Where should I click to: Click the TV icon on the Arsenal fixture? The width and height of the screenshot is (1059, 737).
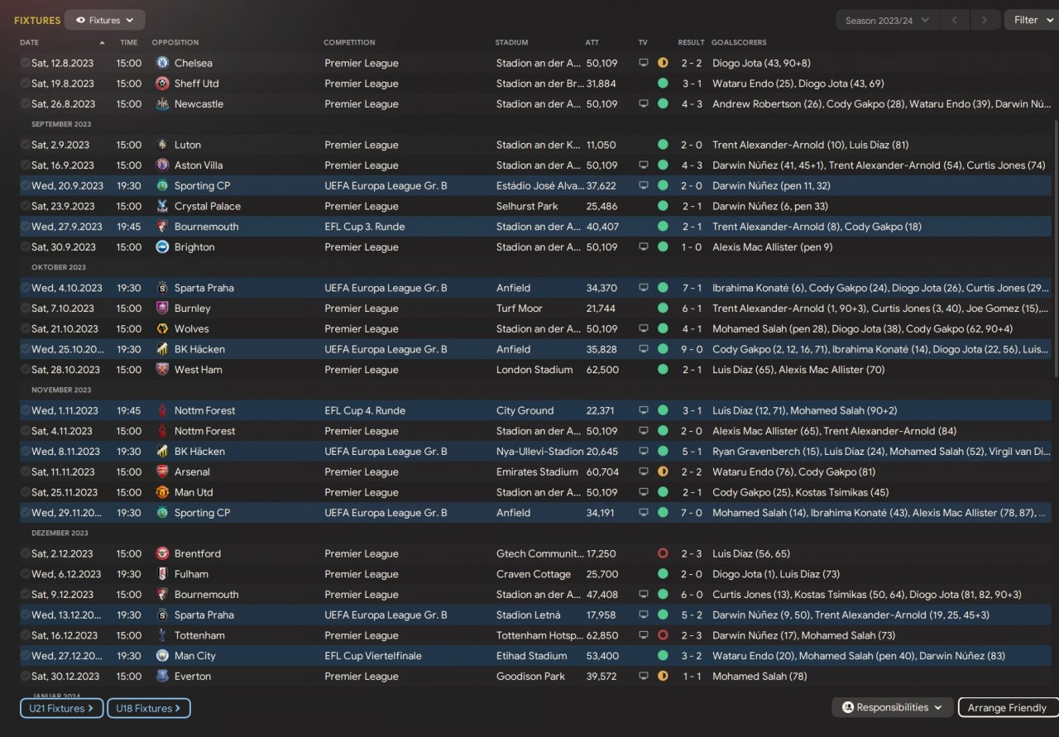click(x=644, y=472)
